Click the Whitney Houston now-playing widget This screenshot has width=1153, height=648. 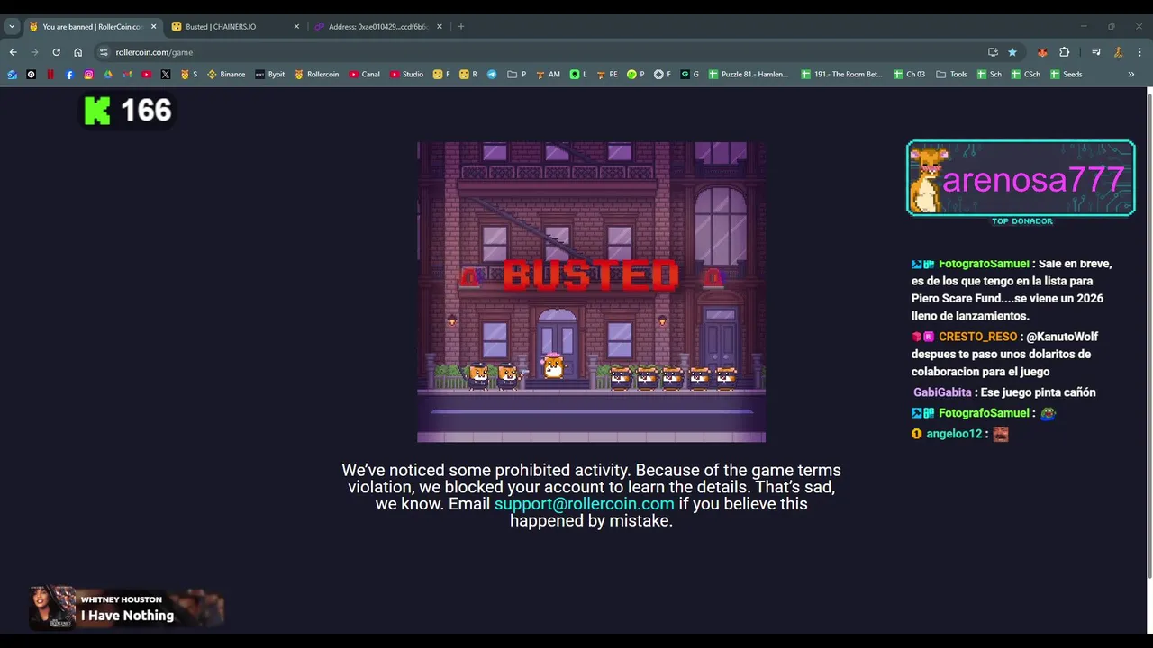point(126,607)
